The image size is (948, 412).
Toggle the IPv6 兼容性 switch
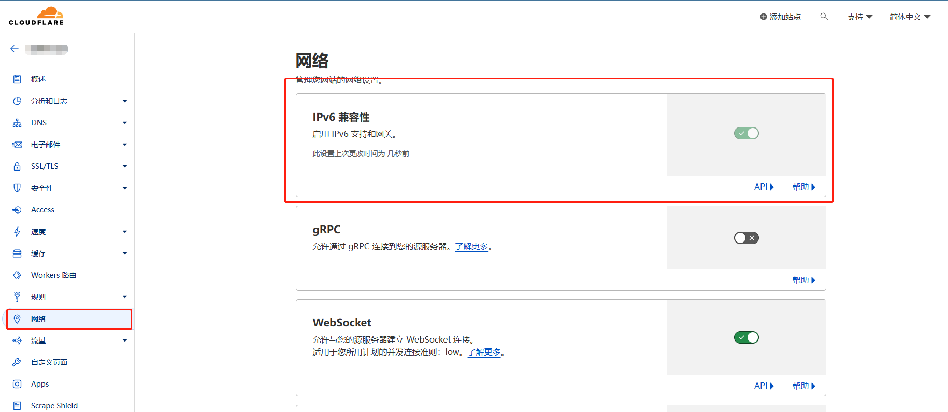click(746, 133)
